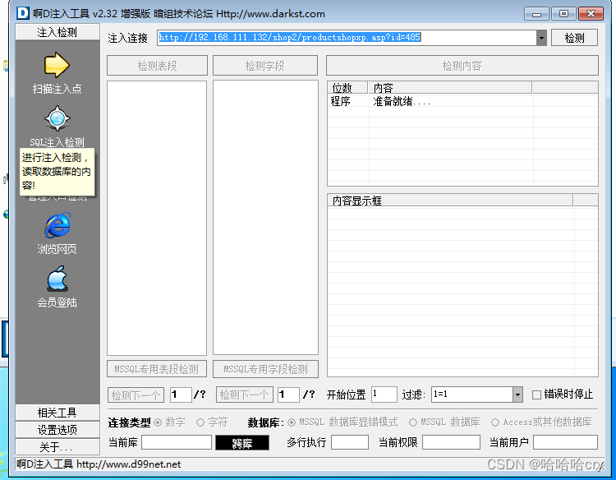Click the 注入连接 URL input field
The width and height of the screenshot is (616, 480).
[347, 38]
